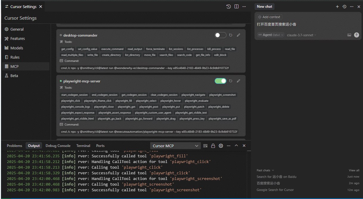
Task: Click the split editor layout icon
Action: point(236,7)
